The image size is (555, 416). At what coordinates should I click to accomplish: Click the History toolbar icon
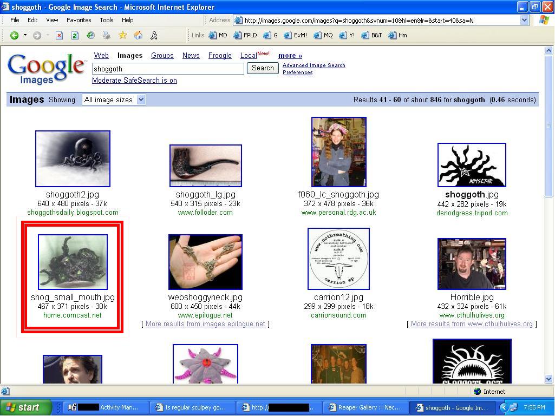click(90, 35)
